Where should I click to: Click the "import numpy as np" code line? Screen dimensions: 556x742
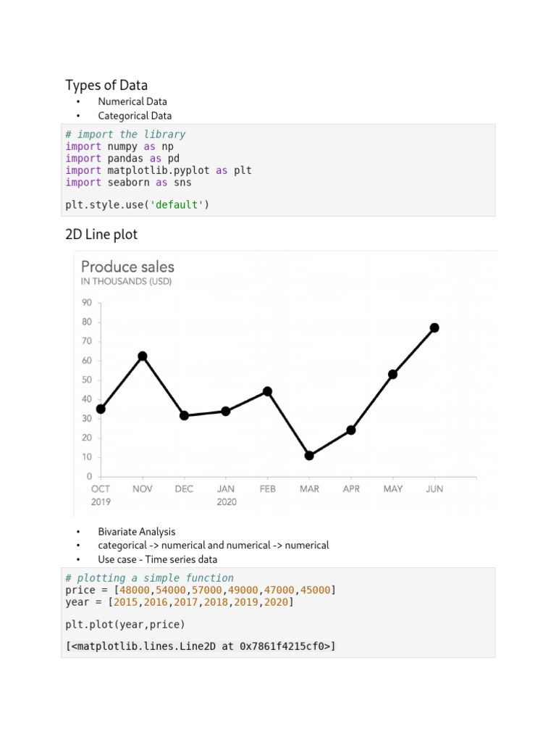coord(119,146)
